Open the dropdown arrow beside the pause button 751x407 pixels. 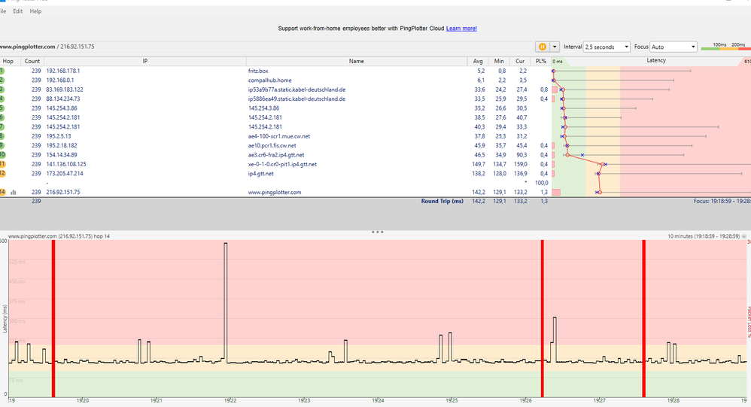[555, 47]
